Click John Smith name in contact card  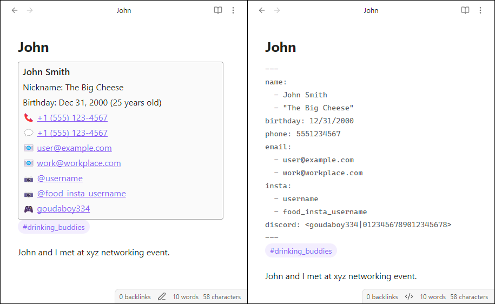point(46,72)
